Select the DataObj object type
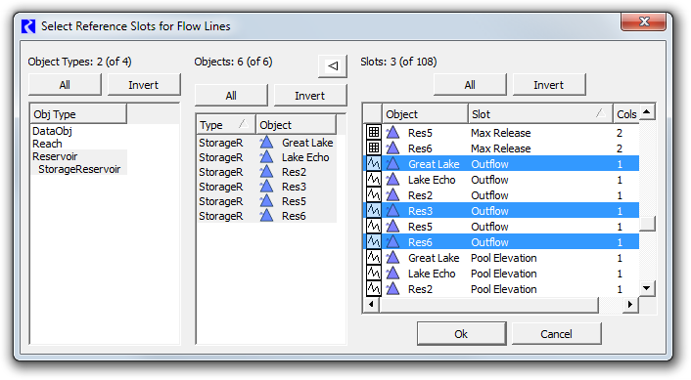 pos(52,131)
